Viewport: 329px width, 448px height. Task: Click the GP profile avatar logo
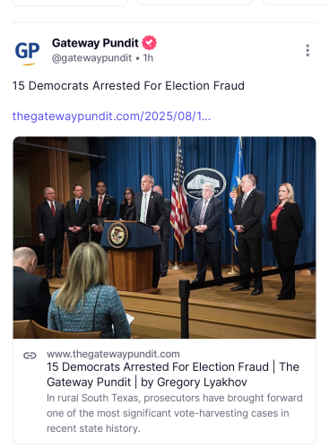point(27,51)
